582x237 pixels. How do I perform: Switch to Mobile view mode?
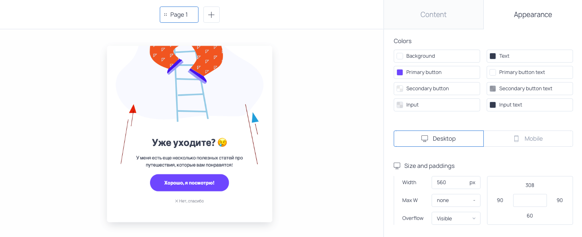[528, 139]
